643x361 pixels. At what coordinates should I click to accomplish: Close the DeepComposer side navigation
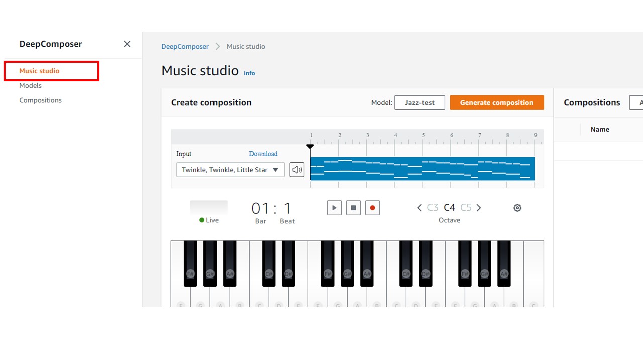(127, 44)
